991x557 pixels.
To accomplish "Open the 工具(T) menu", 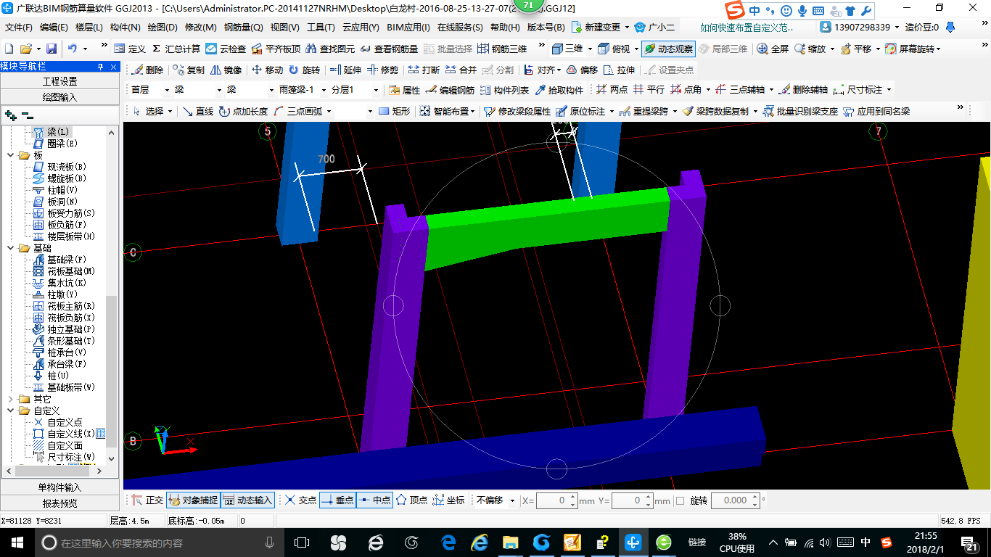I will click(x=321, y=28).
